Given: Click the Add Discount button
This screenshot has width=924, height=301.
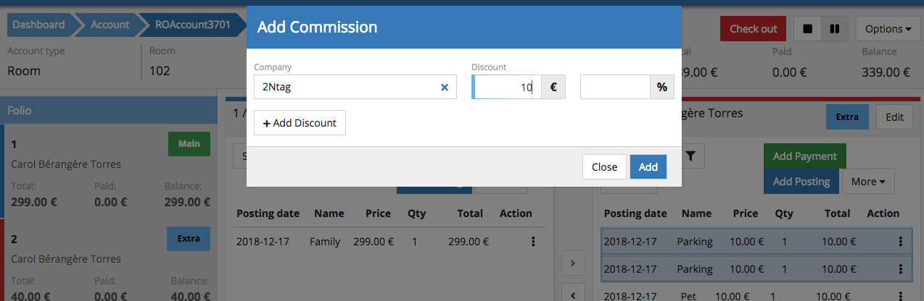Looking at the screenshot, I should coord(300,123).
